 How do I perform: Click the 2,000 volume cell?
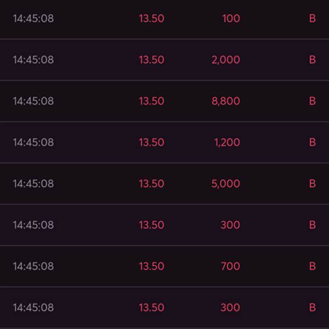tap(225, 60)
